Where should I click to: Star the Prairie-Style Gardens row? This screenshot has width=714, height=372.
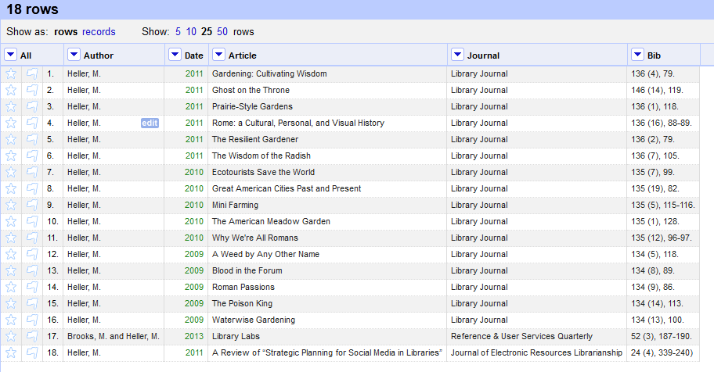point(11,106)
